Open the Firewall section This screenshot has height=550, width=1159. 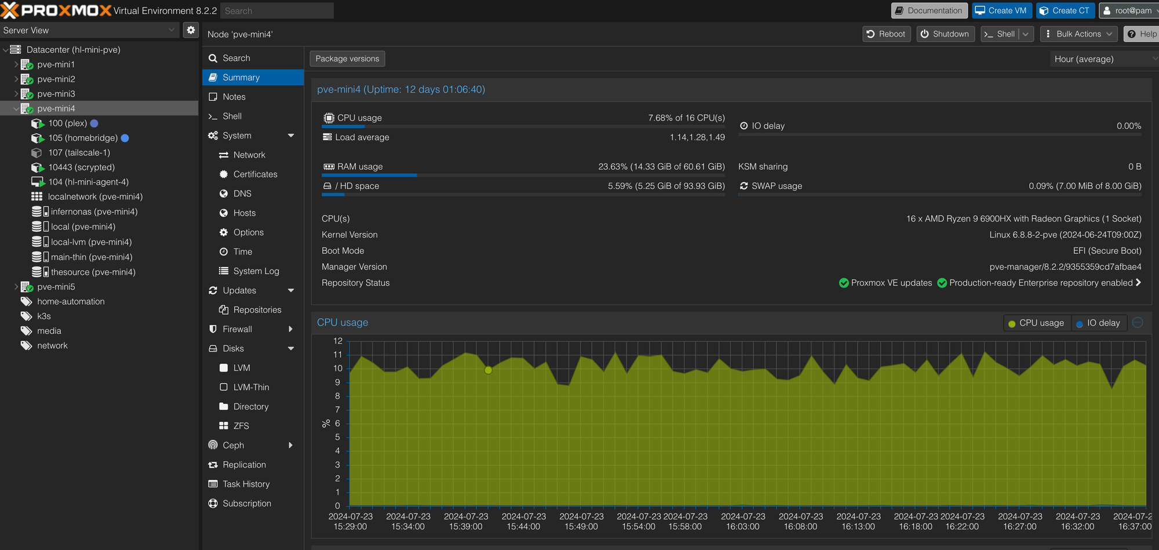click(x=253, y=329)
